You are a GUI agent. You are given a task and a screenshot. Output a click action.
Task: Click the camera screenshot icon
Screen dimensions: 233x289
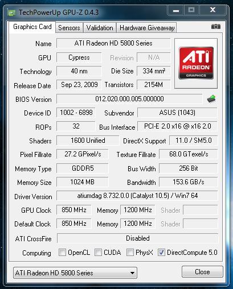216,27
